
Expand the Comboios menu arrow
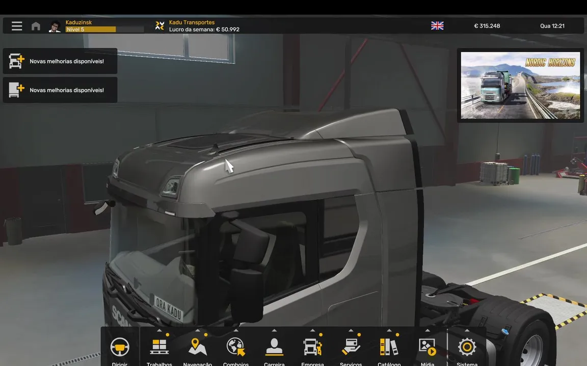(x=236, y=330)
